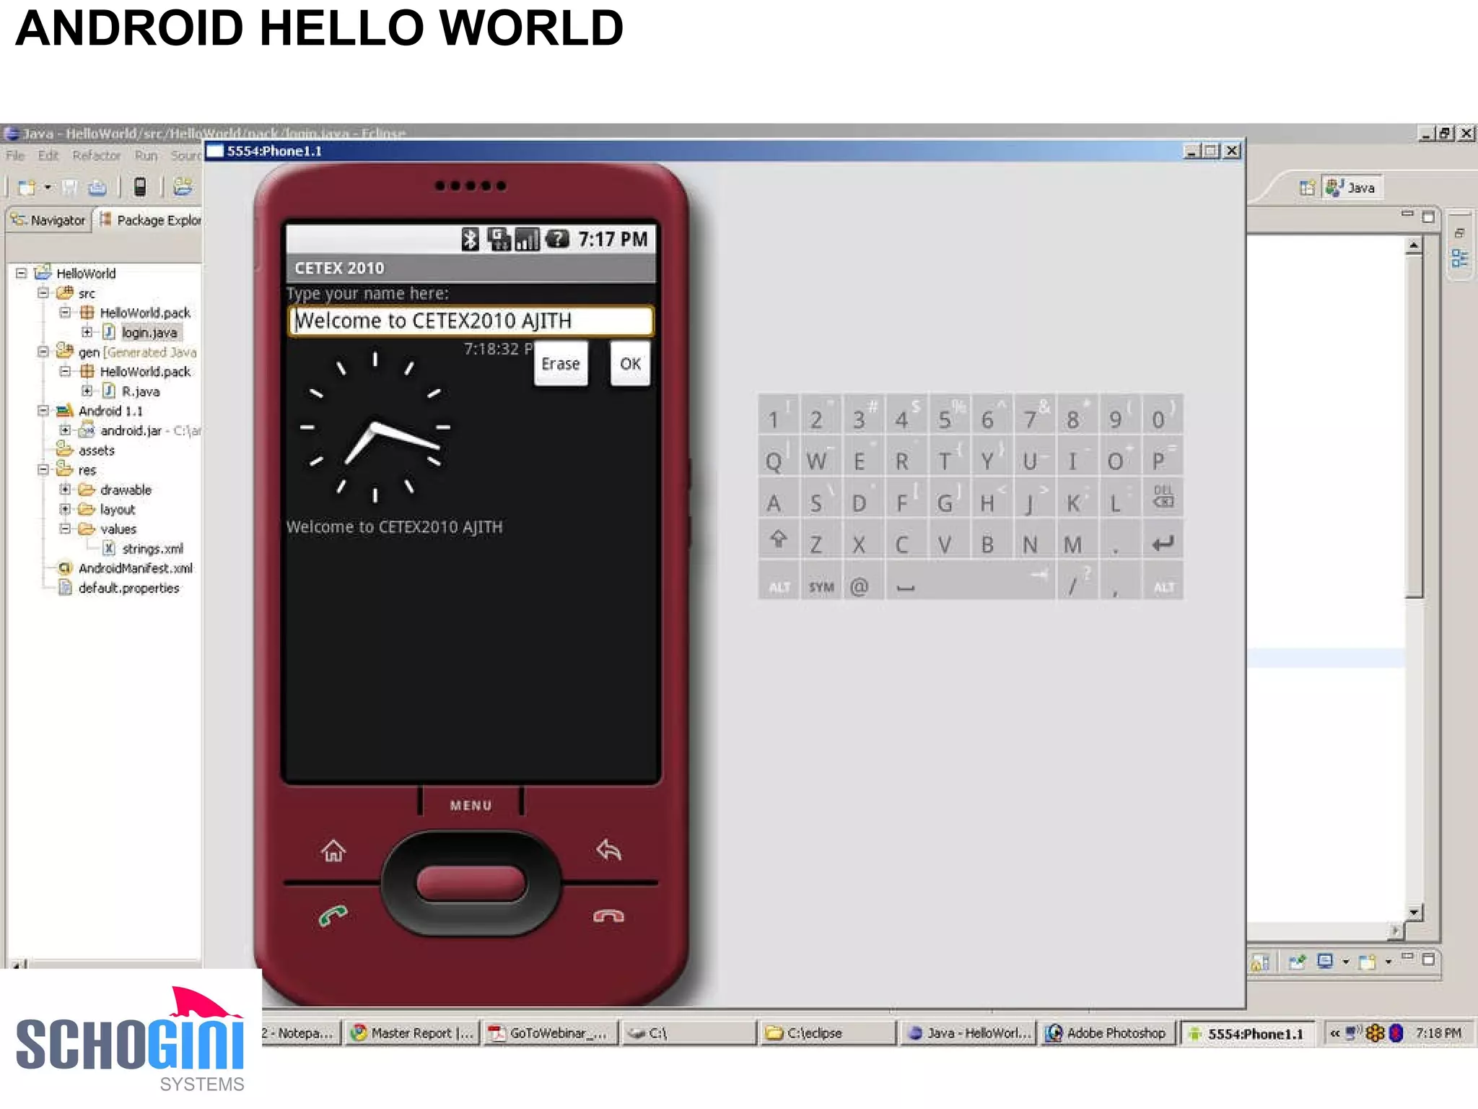This screenshot has width=1478, height=1109.
Task: Click the Android device manager phone icon
Action: (x=140, y=187)
